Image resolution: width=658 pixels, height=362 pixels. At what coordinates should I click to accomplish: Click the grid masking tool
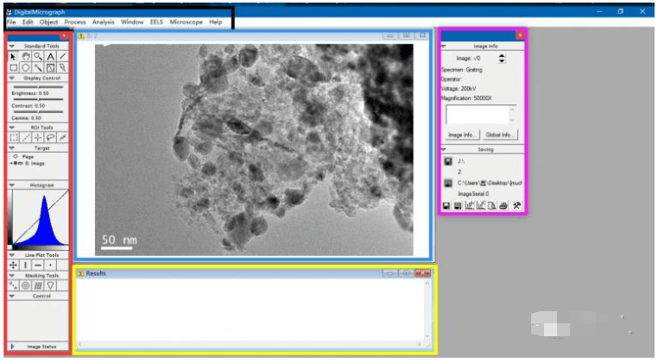point(38,285)
